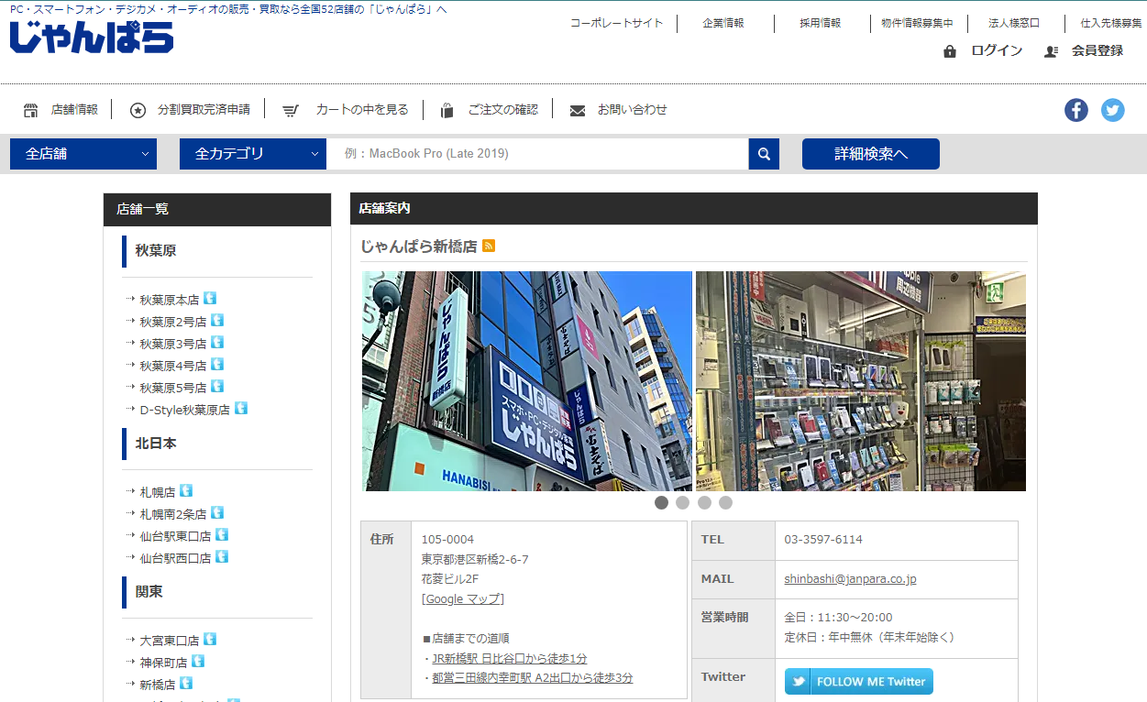The height and width of the screenshot is (702, 1147).
Task: Select the second carousel dot
Action: click(x=682, y=502)
